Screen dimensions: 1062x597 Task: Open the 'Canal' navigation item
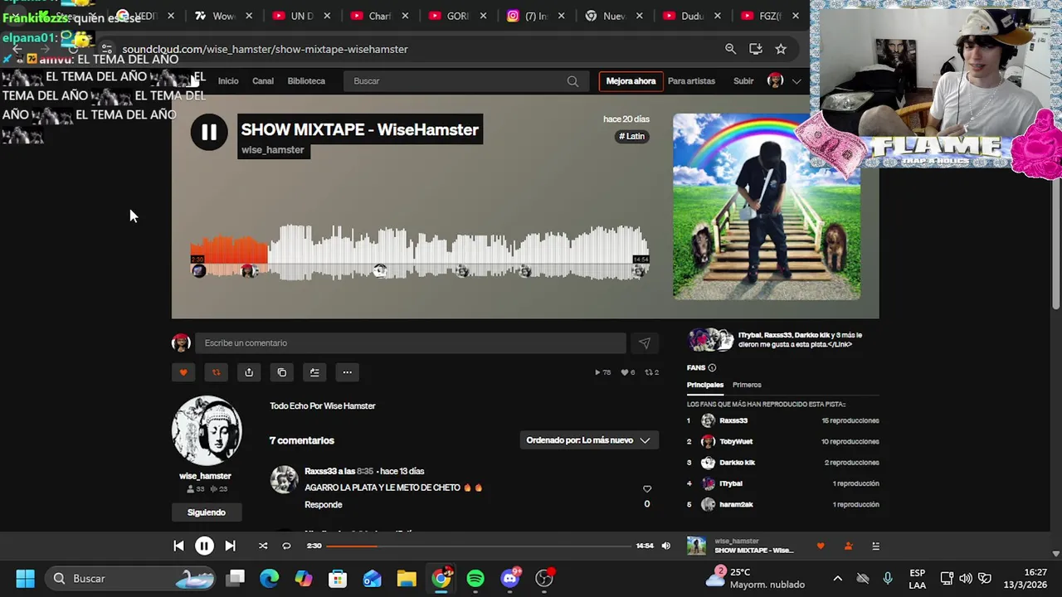tap(263, 81)
